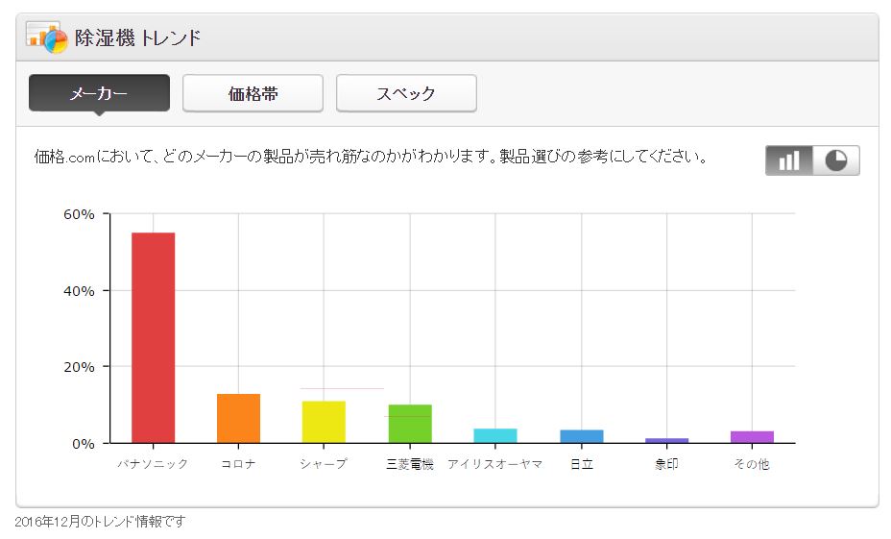
Task: Click the 三菱電機 axis label
Action: pyautogui.click(x=410, y=464)
